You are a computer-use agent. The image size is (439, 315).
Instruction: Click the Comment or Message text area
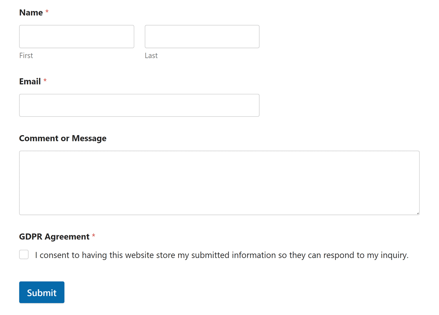click(x=219, y=183)
